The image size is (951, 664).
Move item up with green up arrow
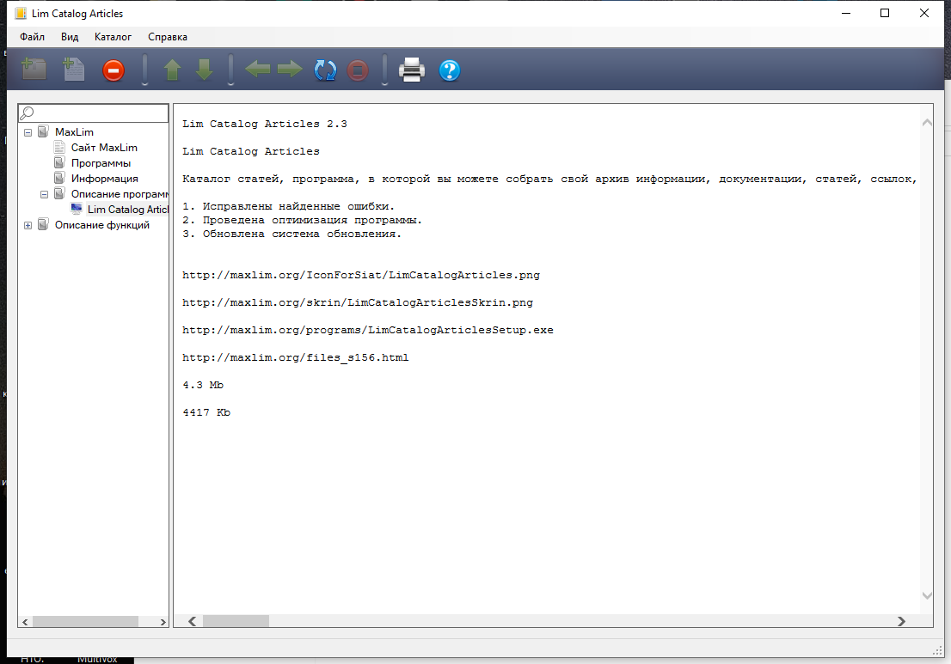click(172, 70)
